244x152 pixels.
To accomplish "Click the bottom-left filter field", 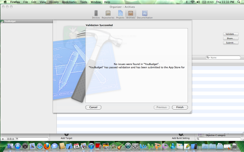I will (32, 139).
